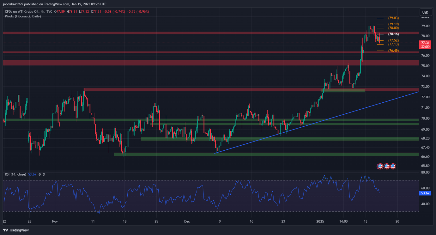Click the change value -0.75 (-0.96%)
The height and width of the screenshot is (235, 436).
click(x=138, y=12)
